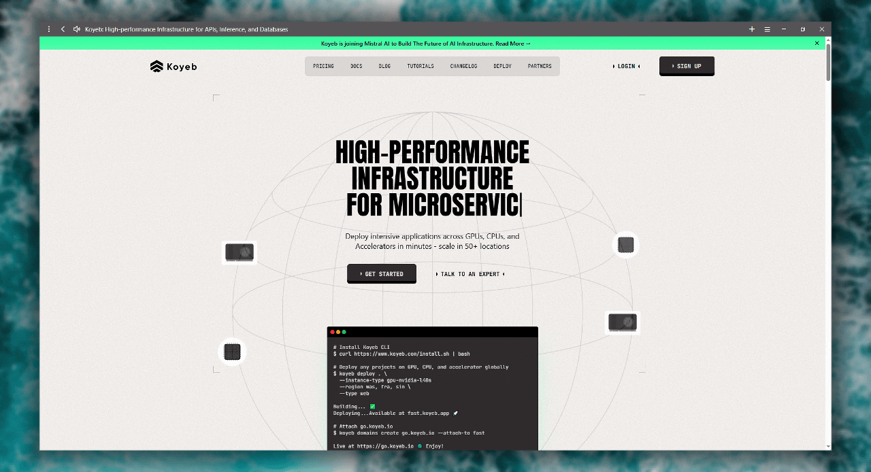Minimize the browser window

click(784, 29)
